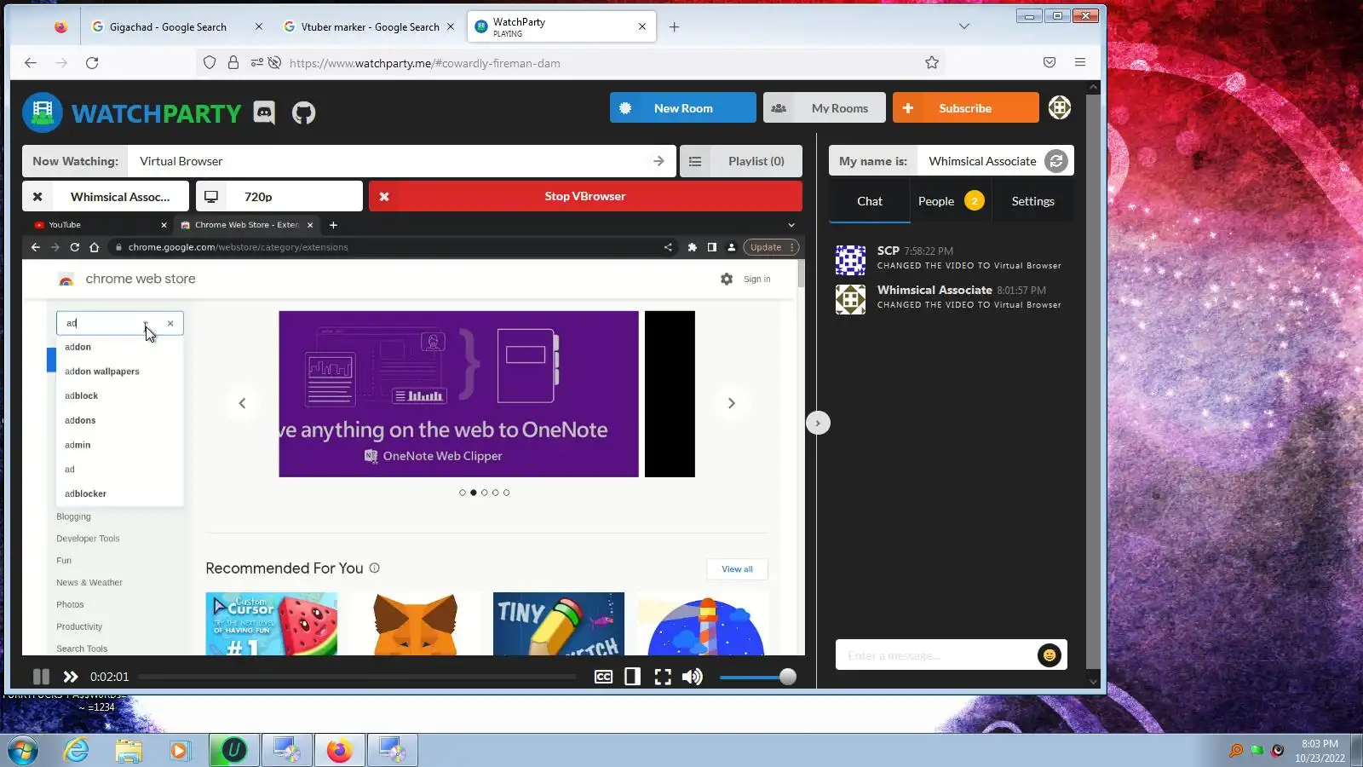1363x767 pixels.
Task: List all Firefox tabs dropdown
Action: tap(964, 26)
